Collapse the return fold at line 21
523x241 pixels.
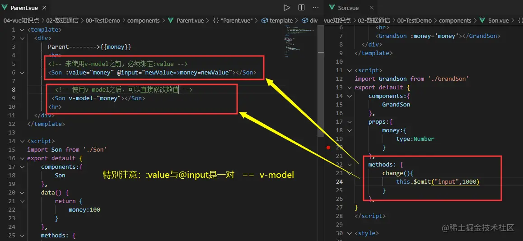pos(22,201)
